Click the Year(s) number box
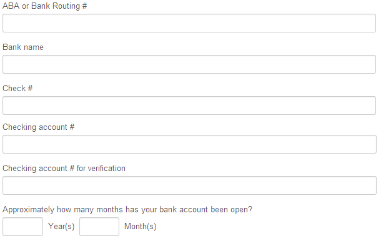Viewport: 386px width, 241px height. pyautogui.click(x=22, y=227)
